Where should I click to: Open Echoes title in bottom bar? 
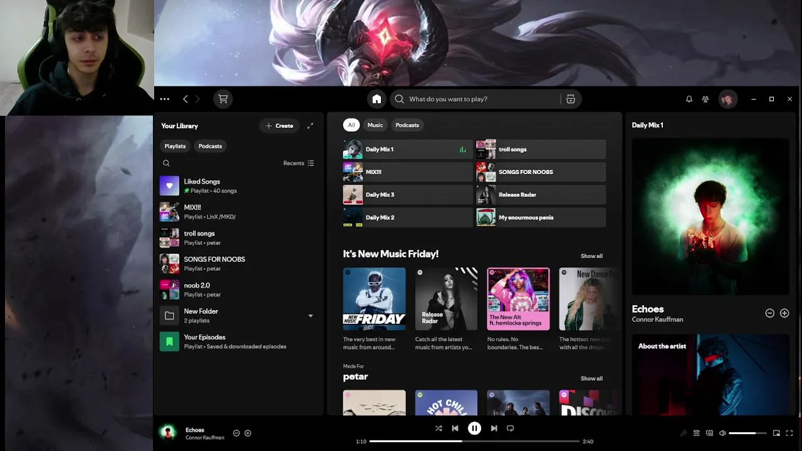point(195,430)
